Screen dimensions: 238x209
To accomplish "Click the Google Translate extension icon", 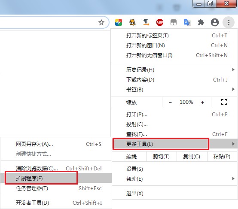I will pyautogui.click(x=187, y=22).
